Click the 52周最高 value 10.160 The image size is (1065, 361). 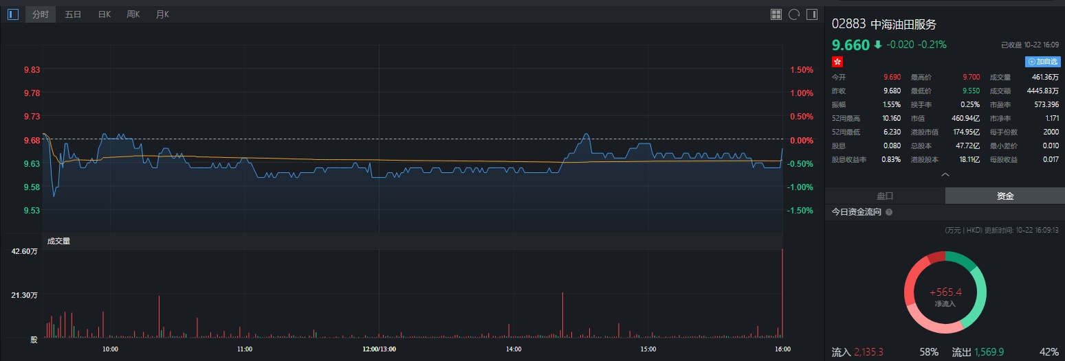[x=890, y=119]
